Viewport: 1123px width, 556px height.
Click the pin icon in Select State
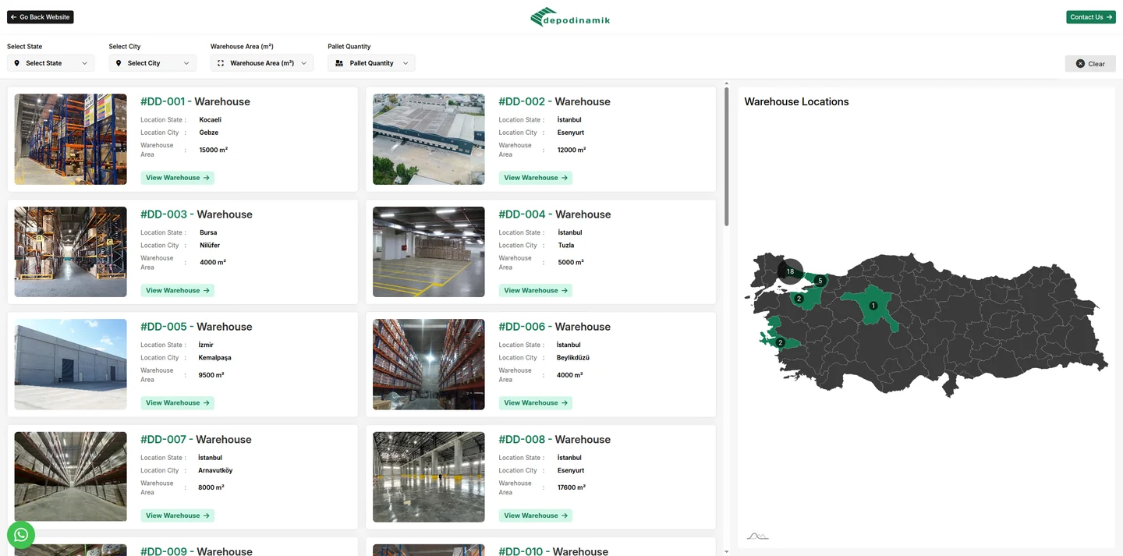point(17,63)
